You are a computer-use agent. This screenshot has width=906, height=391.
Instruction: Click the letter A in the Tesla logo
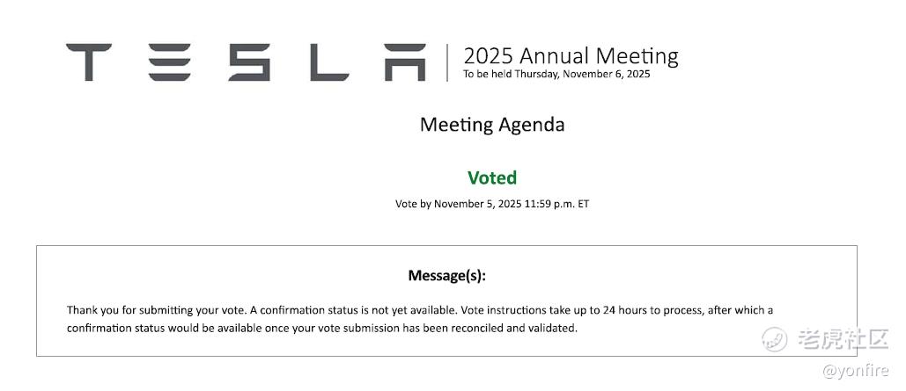(x=405, y=62)
